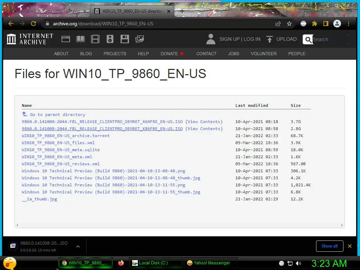Click the ISO file icon in downloads bar
Image resolution: width=360 pixels, height=270 pixels.
point(13,246)
